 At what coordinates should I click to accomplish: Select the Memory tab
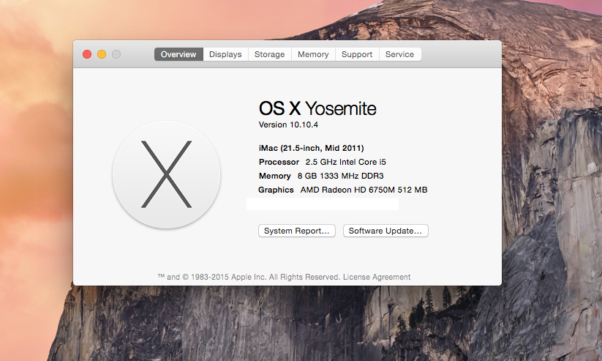(313, 54)
